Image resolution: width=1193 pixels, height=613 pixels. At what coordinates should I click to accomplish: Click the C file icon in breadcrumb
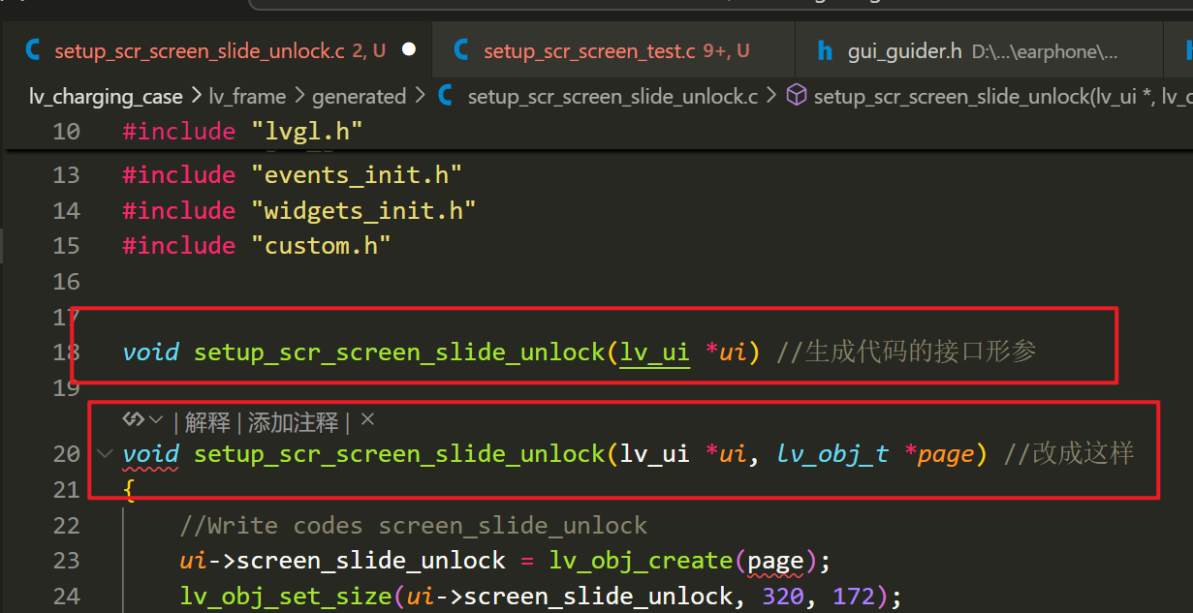tap(446, 96)
